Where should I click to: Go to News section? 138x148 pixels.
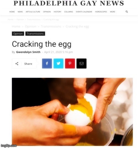[x=20, y=12]
